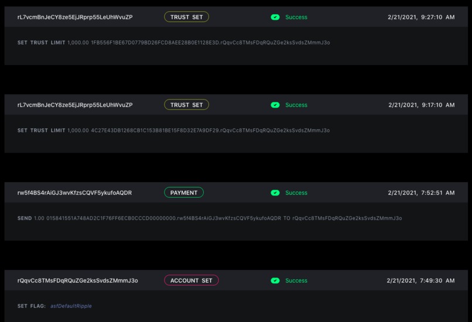Click the Success label in the ACCOUNT SET row
Image resolution: width=472 pixels, height=322 pixels.
(296, 281)
